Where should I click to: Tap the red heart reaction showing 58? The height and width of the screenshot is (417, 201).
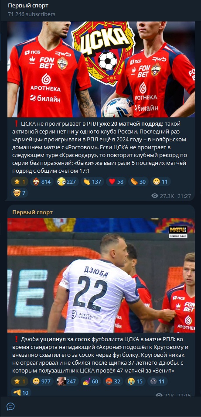(116, 181)
